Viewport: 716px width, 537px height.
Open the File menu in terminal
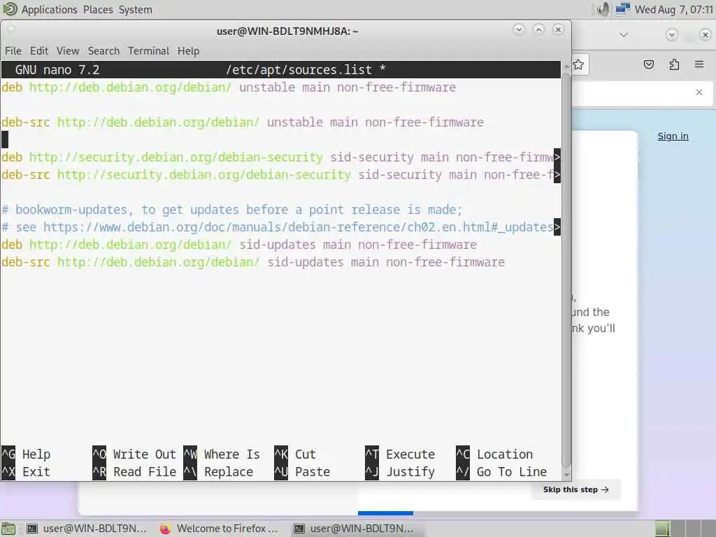[13, 50]
